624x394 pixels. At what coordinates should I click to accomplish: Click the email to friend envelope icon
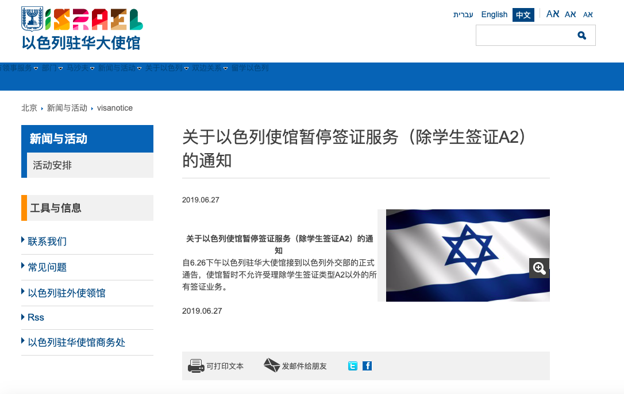pos(272,365)
